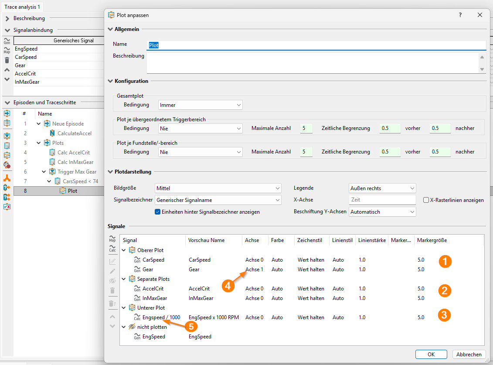Enable 'X-Rasterlinien anzeigen' checkbox
This screenshot has height=365, width=493.
(x=426, y=200)
